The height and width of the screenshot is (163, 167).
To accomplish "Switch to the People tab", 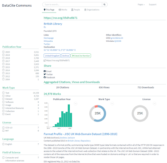I will [x=76, y=10].
